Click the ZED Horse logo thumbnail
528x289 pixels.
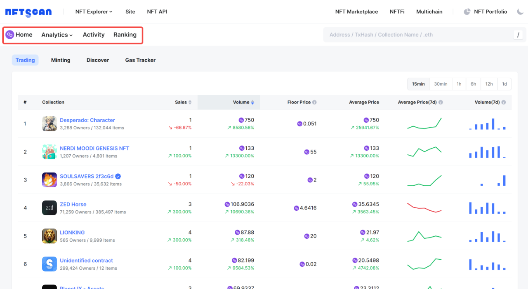coord(49,208)
